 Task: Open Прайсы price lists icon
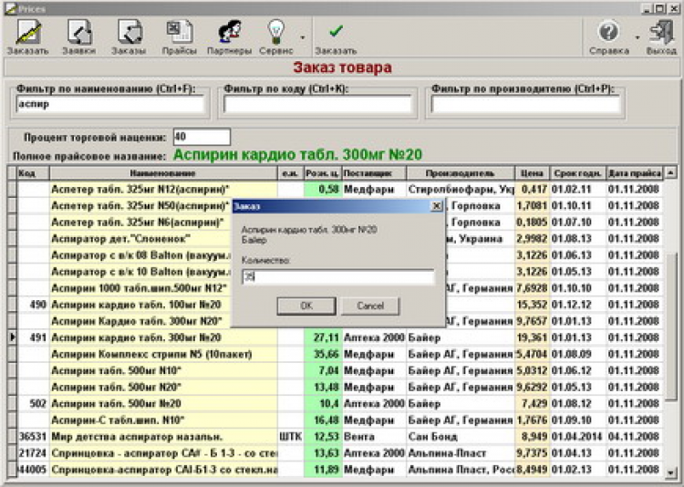[x=179, y=33]
